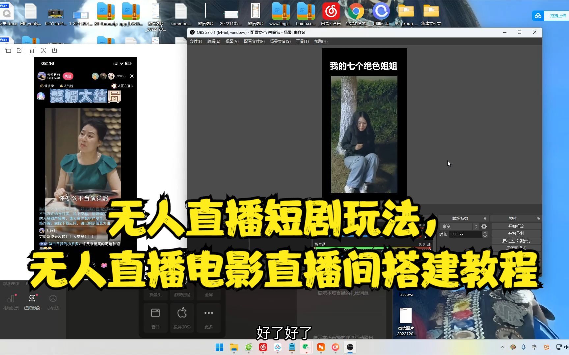The width and height of the screenshot is (569, 355).
Task: Open the 场景集合(S) menu in OBS
Action: coord(280,41)
